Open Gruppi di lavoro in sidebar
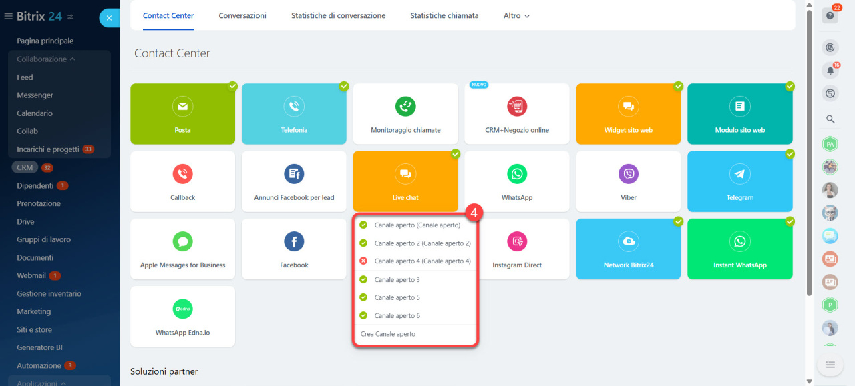Image resolution: width=855 pixels, height=386 pixels. (x=43, y=239)
